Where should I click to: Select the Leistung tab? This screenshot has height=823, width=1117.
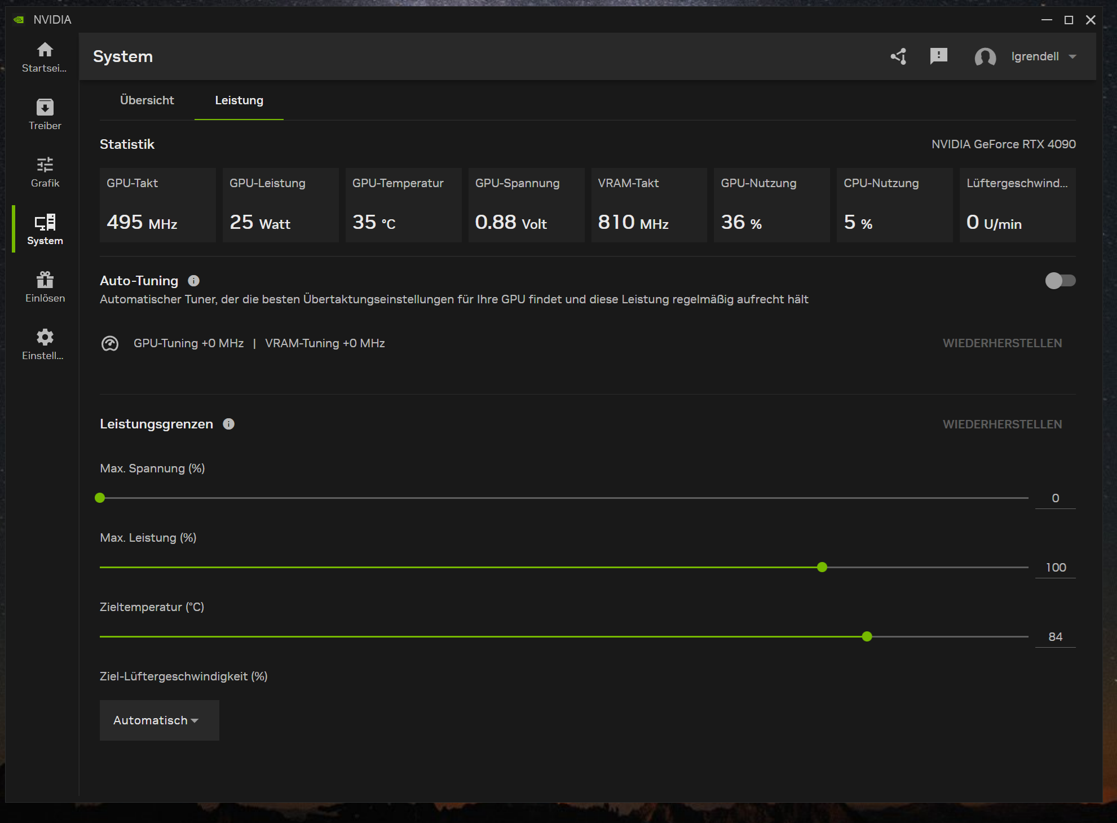239,100
